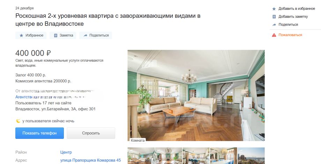
Task: Click the Спросить button
Action: (x=91, y=133)
